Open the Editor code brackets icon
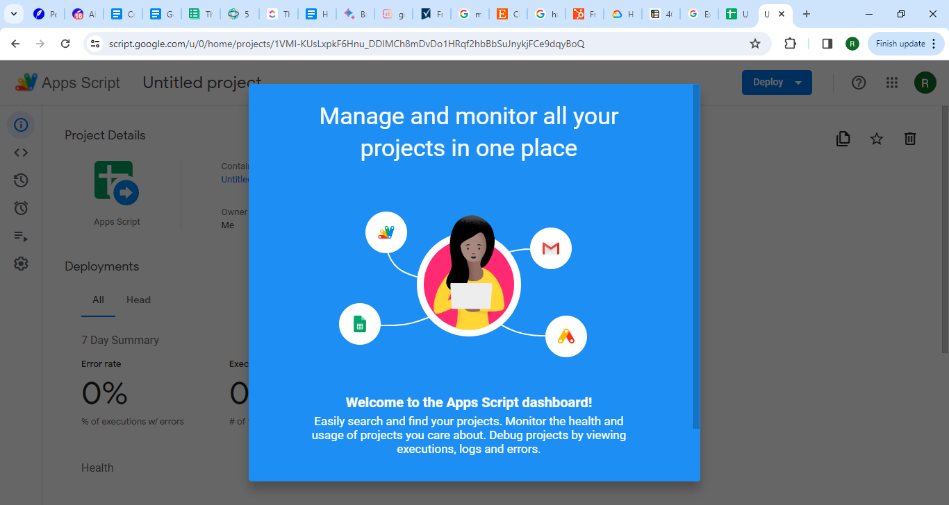The height and width of the screenshot is (505, 949). tap(21, 153)
